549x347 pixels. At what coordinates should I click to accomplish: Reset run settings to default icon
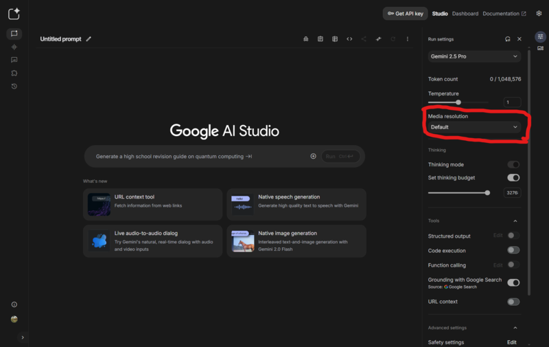(508, 39)
